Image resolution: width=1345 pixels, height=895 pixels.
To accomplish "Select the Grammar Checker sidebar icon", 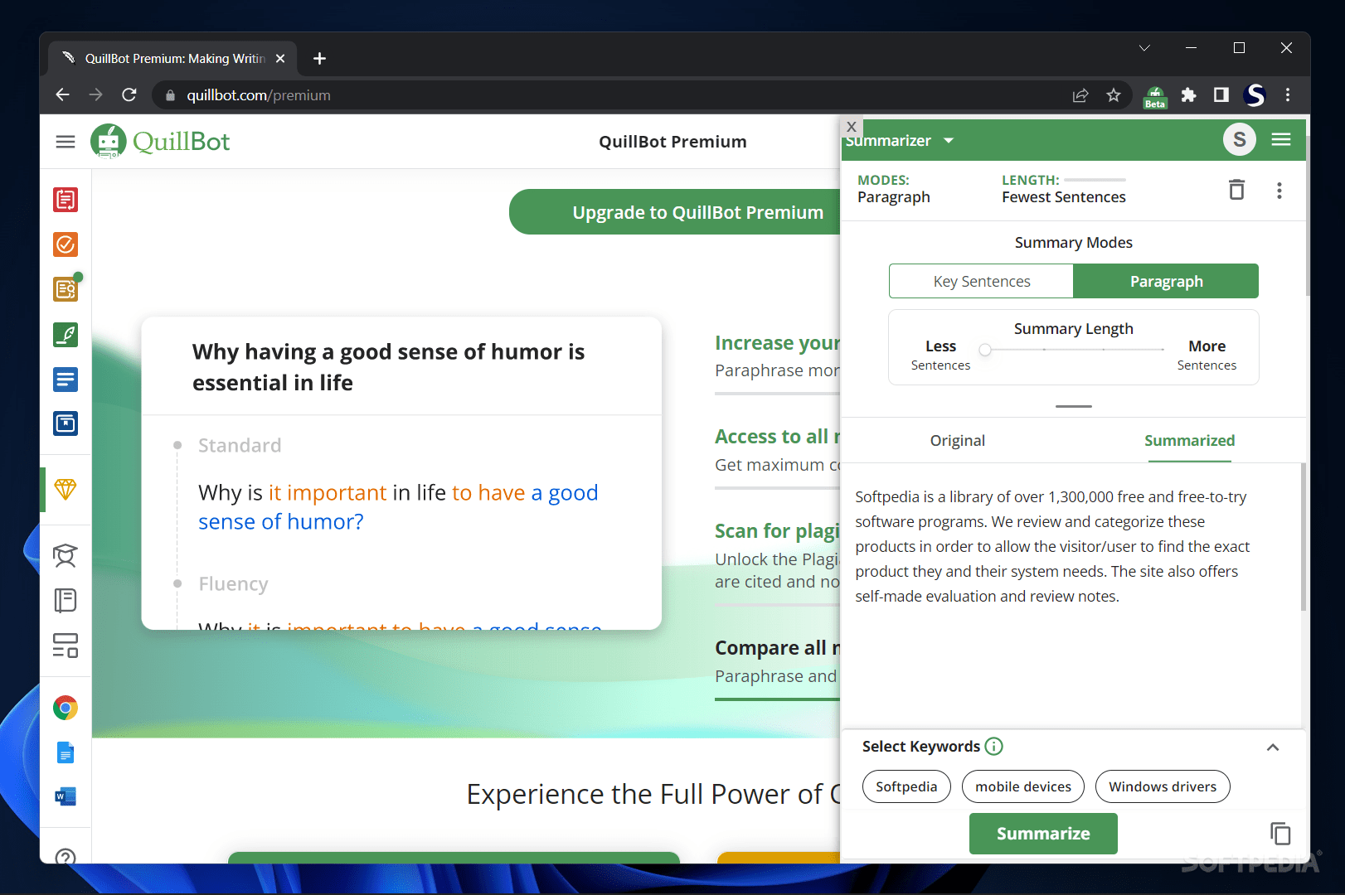I will [x=66, y=244].
